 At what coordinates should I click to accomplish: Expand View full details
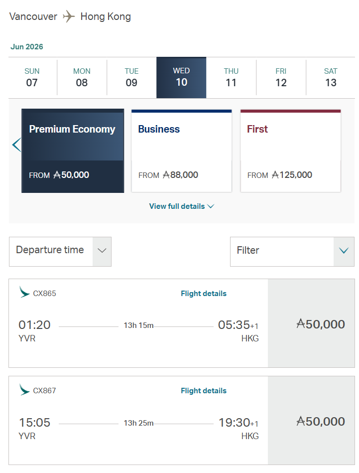click(x=181, y=206)
